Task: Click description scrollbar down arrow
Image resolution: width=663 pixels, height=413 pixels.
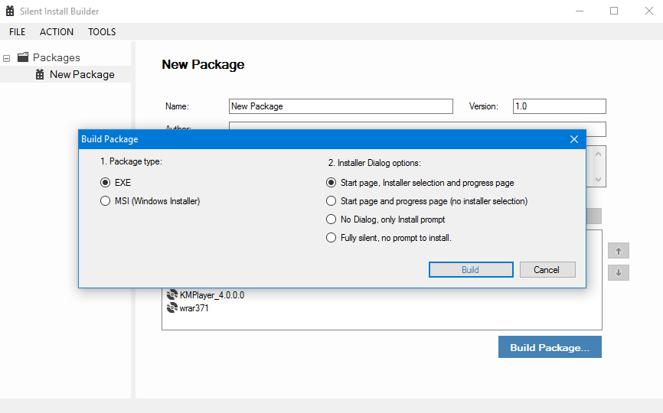Action: pos(598,180)
